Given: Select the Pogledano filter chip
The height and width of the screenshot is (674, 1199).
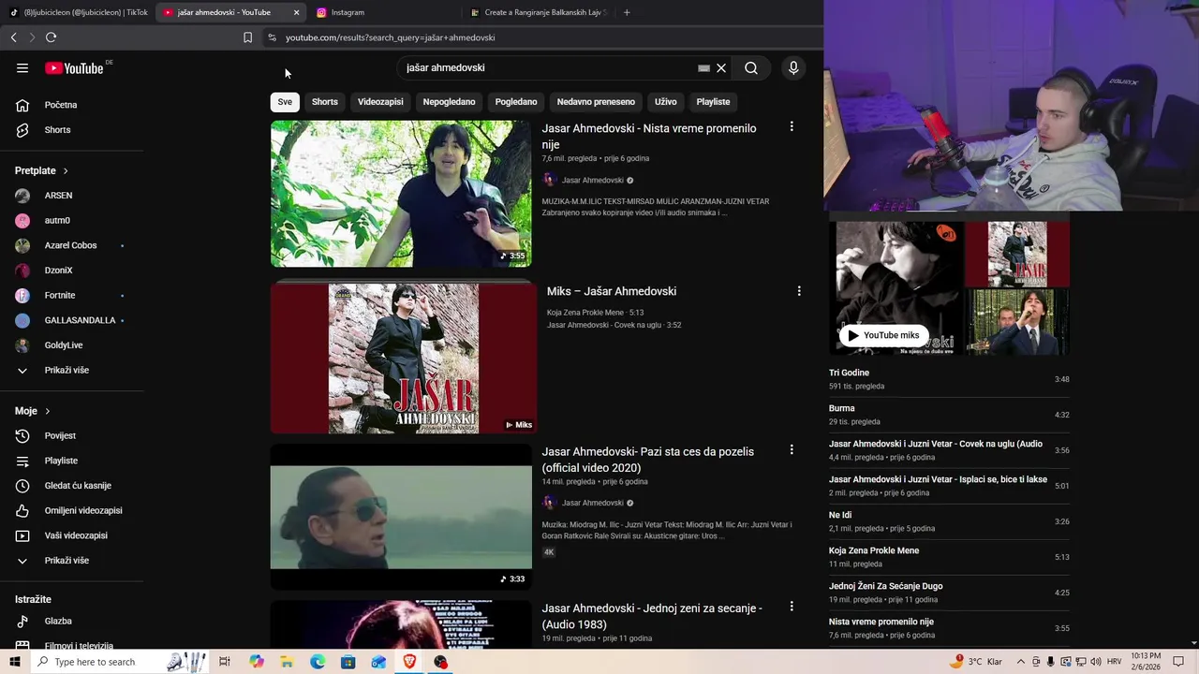Looking at the screenshot, I should coord(516,102).
